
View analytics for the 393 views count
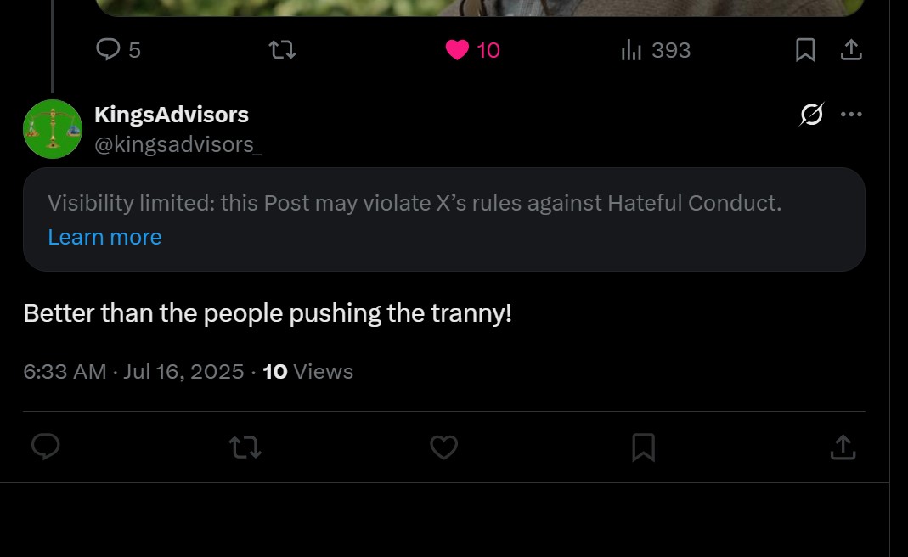[x=656, y=50]
